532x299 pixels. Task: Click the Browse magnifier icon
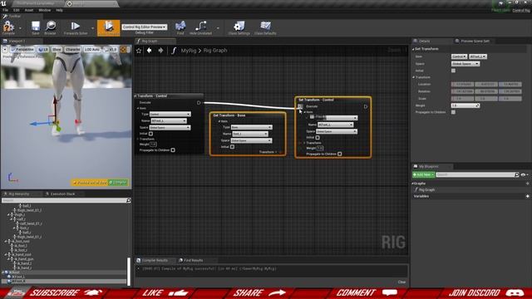pos(51,26)
